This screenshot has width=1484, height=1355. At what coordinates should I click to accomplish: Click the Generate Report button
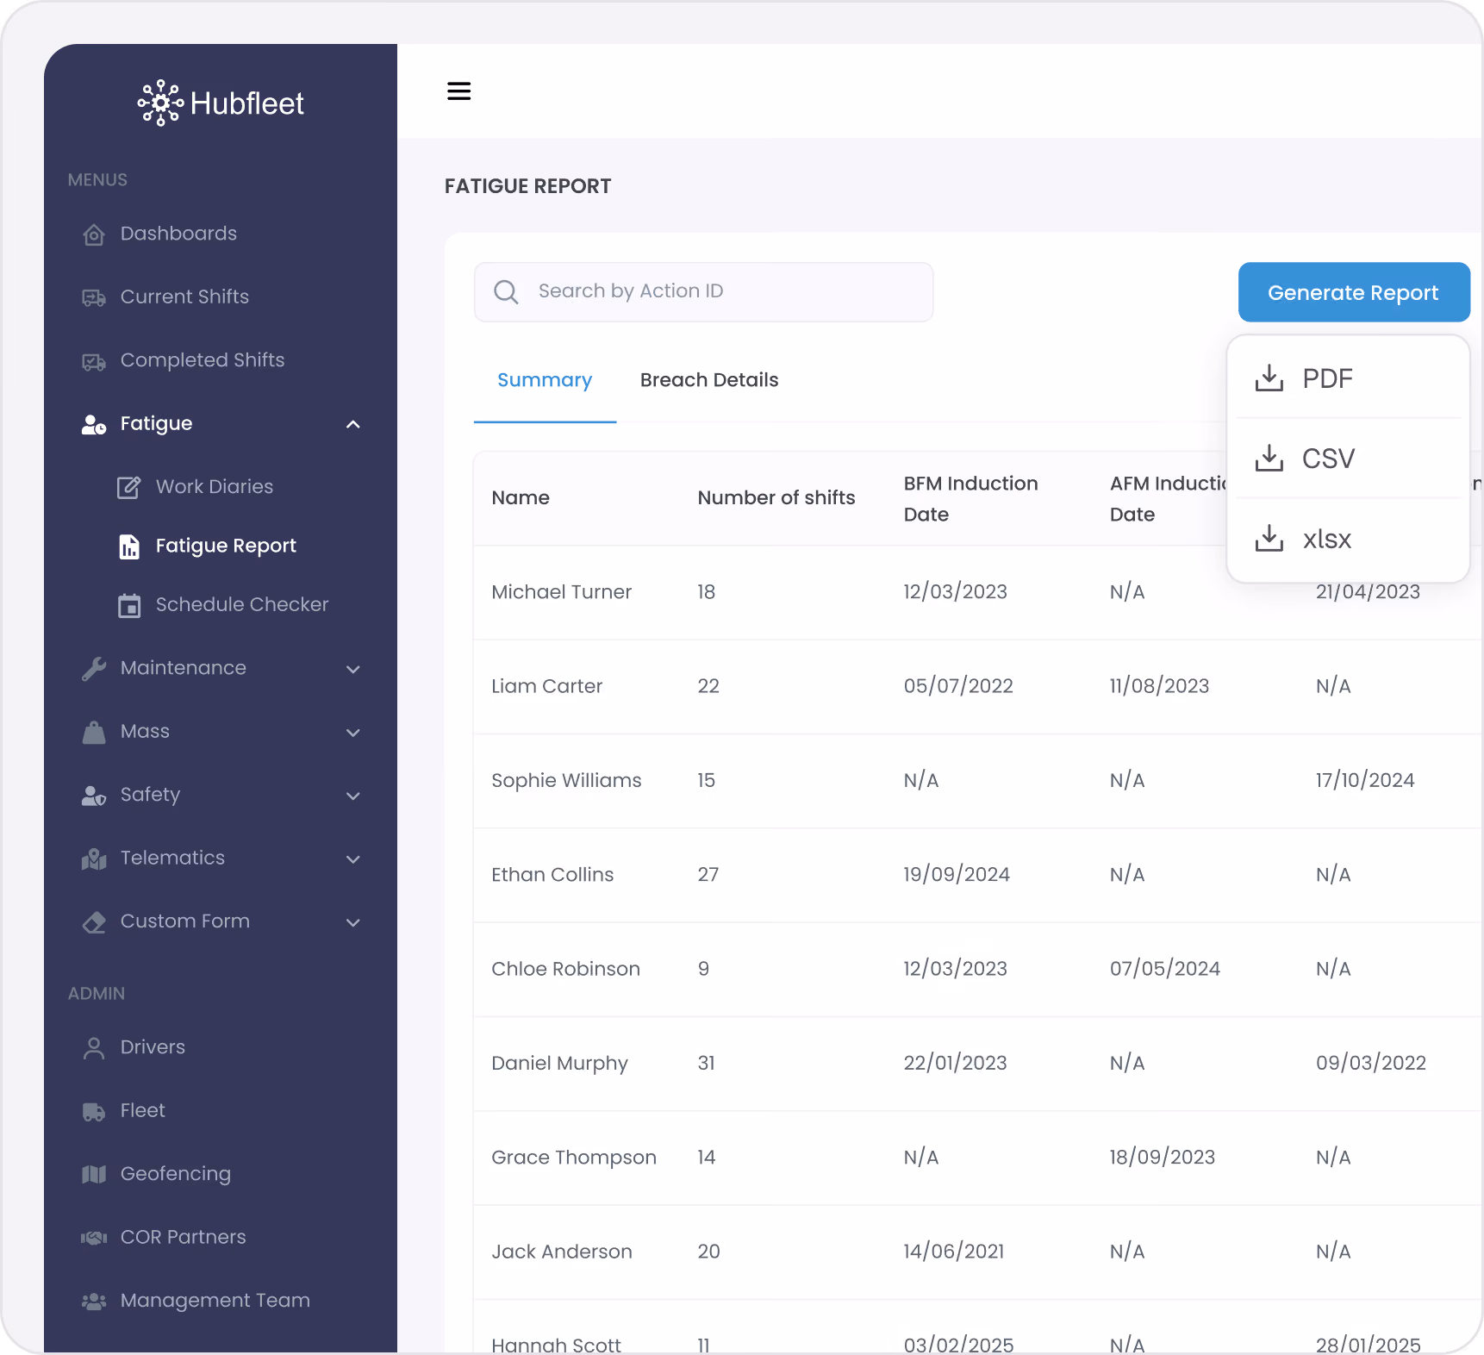point(1354,292)
